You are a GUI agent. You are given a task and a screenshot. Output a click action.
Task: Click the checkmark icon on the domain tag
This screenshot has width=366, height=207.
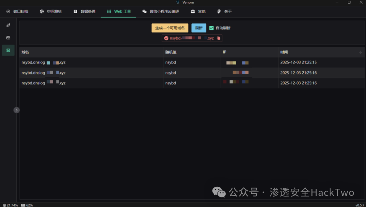(166, 38)
